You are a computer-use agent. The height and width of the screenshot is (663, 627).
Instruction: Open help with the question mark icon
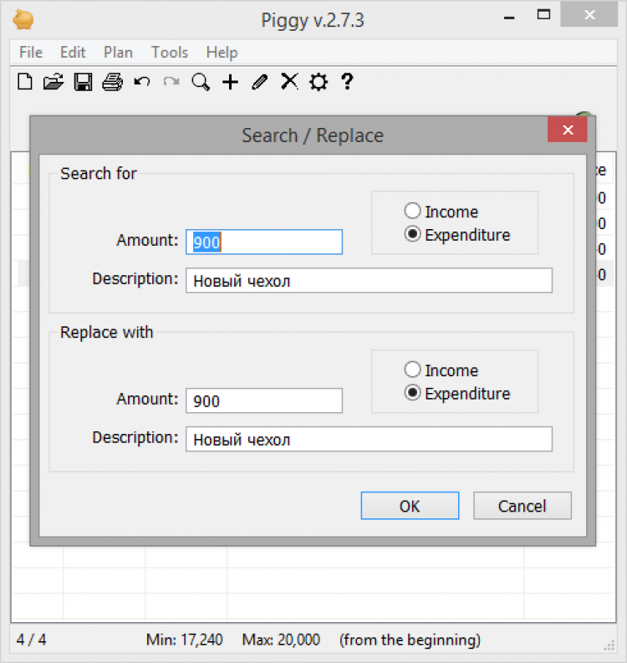347,82
